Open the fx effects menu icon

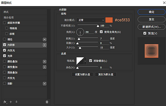(x=5, y=102)
